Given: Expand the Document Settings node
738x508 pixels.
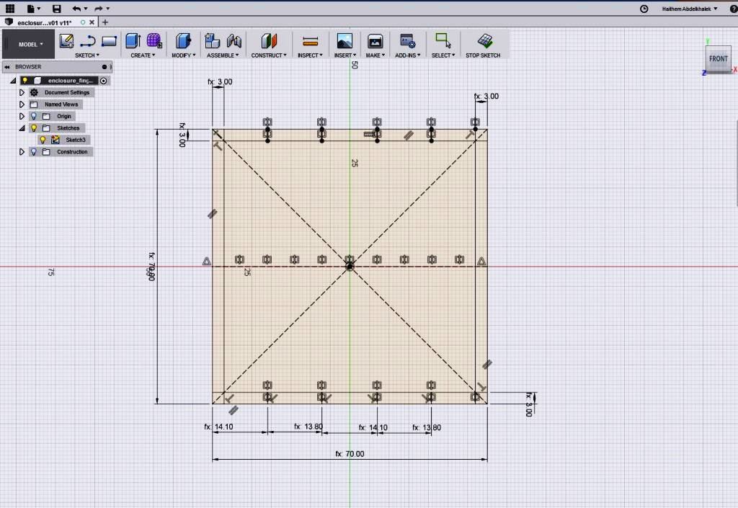Looking at the screenshot, I should pos(22,93).
